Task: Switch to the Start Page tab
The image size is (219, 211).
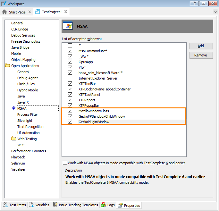Action: [x=17, y=12]
